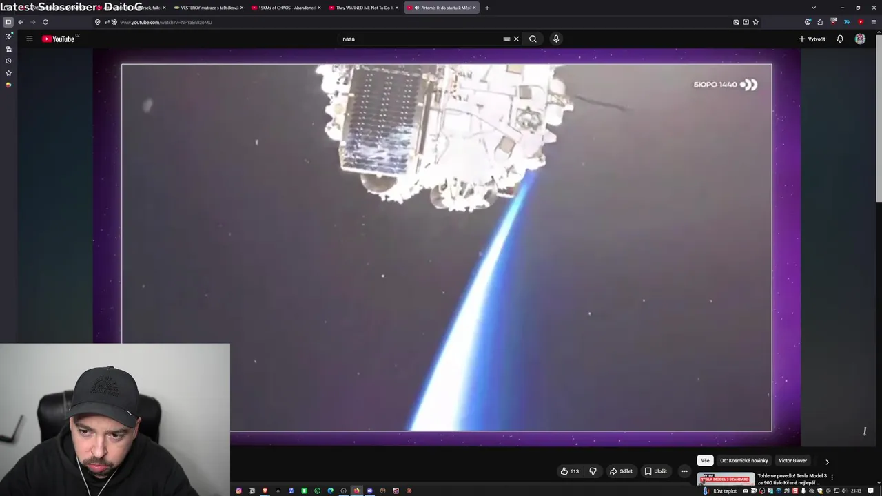
Task: Open options menu for Tesla Model 3 video
Action: pyautogui.click(x=832, y=477)
